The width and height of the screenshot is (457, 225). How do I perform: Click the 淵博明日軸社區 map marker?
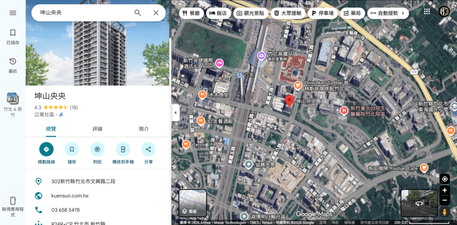point(244,217)
